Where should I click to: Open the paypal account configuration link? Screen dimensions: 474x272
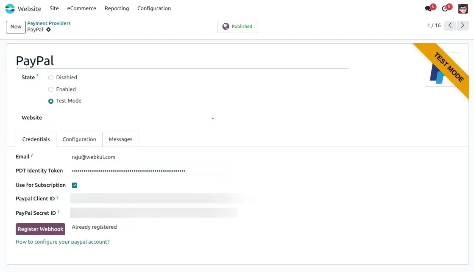tap(63, 241)
